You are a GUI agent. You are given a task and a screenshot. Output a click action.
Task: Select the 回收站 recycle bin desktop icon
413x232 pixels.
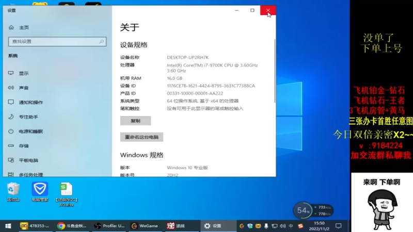coord(13,192)
